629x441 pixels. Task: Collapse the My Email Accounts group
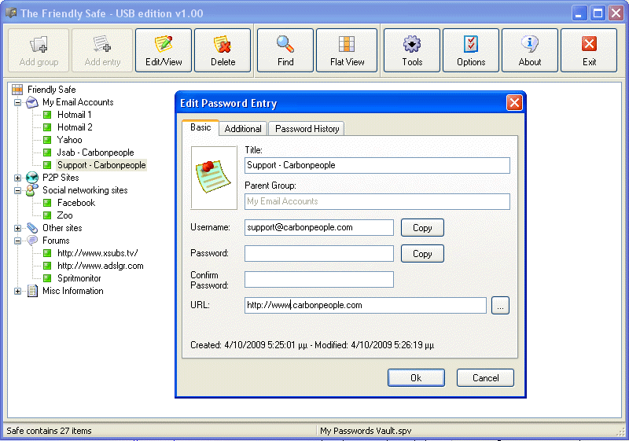[17, 103]
